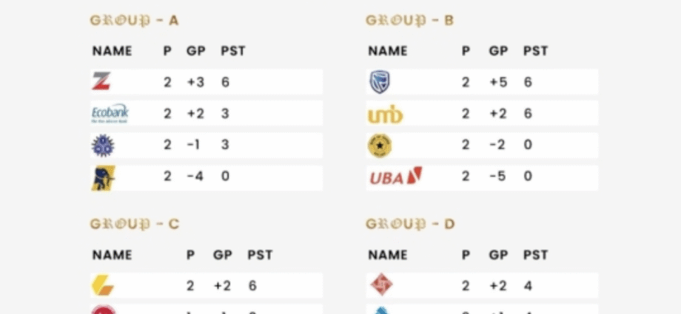
Task: Click the PST column header in Group B
Action: point(535,51)
